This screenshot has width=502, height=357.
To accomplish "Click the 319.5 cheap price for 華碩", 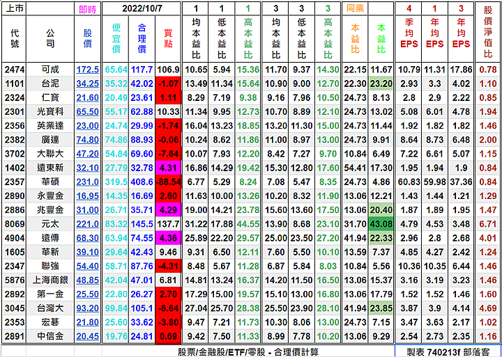I will point(116,182).
